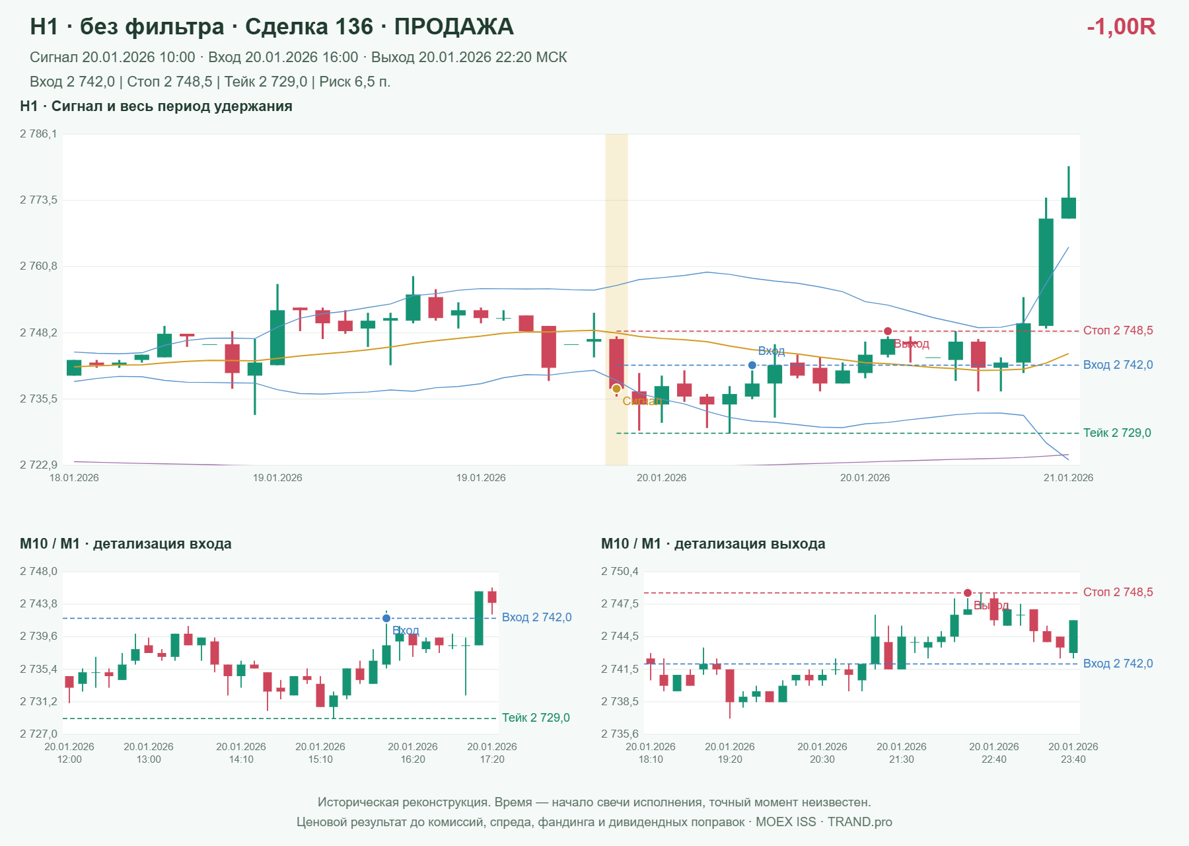Click the red Выход marker on the H1 chart
The width and height of the screenshot is (1189, 846).
tap(888, 331)
